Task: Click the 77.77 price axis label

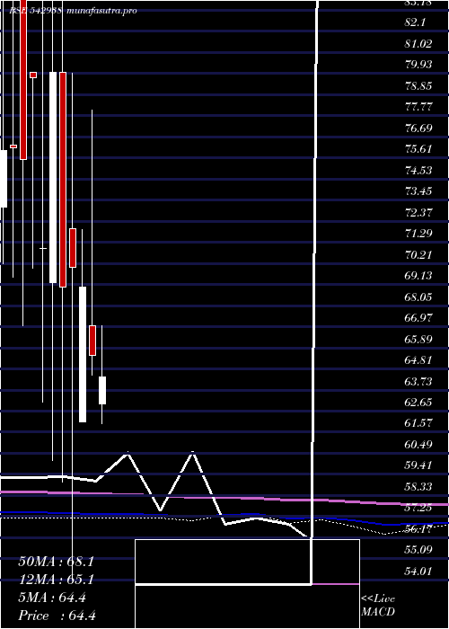Action: click(x=418, y=107)
